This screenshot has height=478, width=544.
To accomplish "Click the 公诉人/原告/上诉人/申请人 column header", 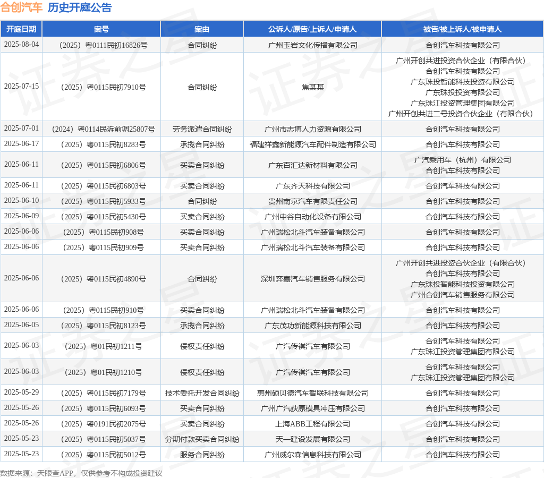I will tap(312, 29).
